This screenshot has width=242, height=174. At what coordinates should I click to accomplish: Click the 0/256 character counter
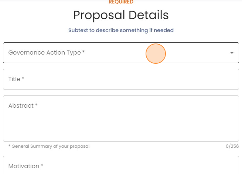click(232, 146)
